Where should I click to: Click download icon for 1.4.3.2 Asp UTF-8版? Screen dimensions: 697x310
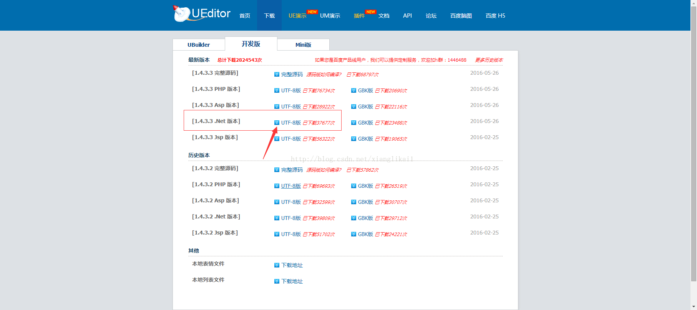click(277, 202)
